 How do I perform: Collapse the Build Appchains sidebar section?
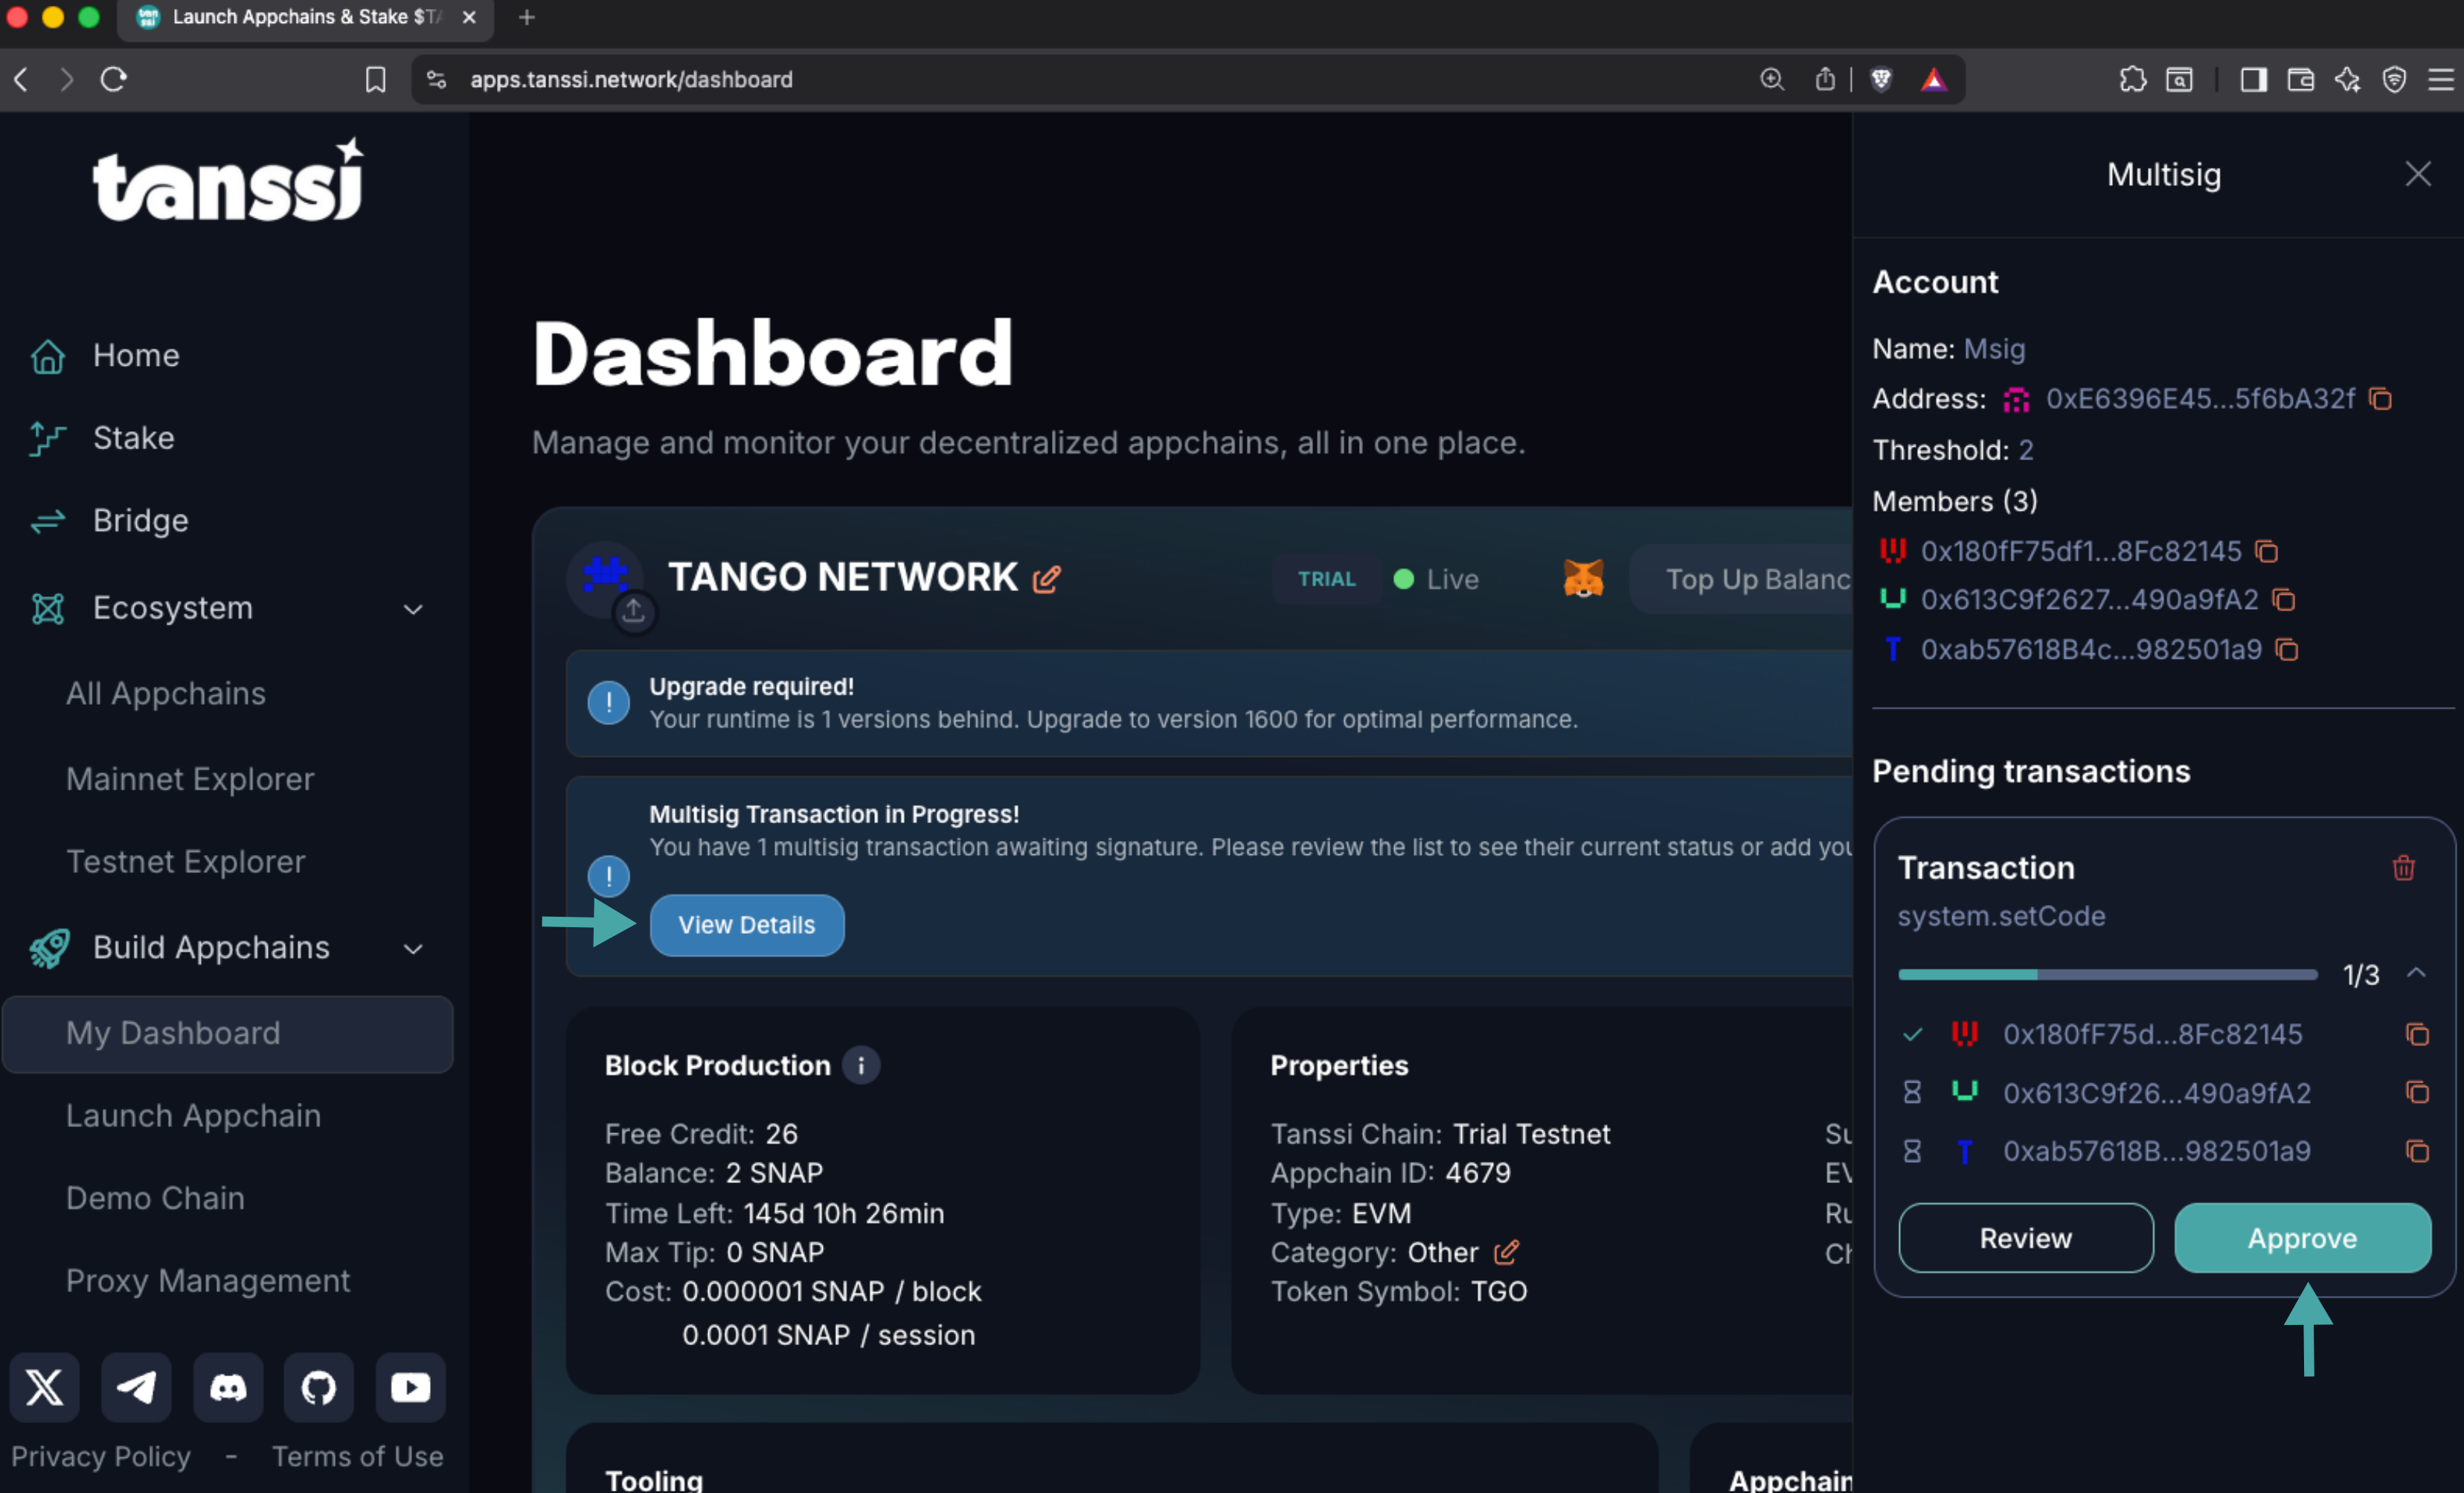pyautogui.click(x=413, y=948)
